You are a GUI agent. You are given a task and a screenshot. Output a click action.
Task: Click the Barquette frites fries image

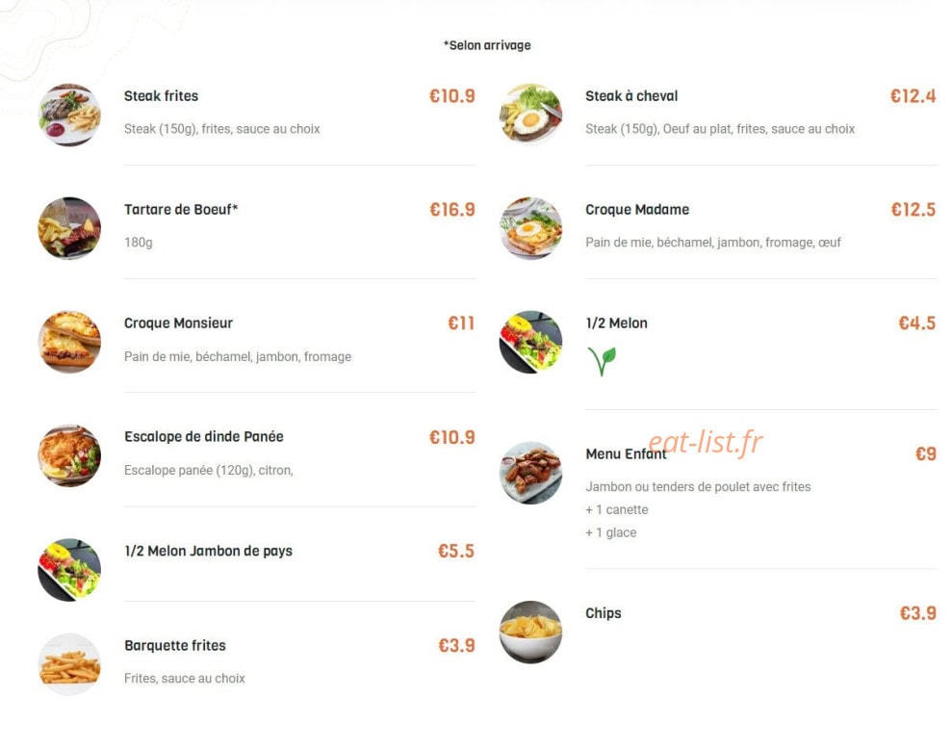(x=69, y=664)
